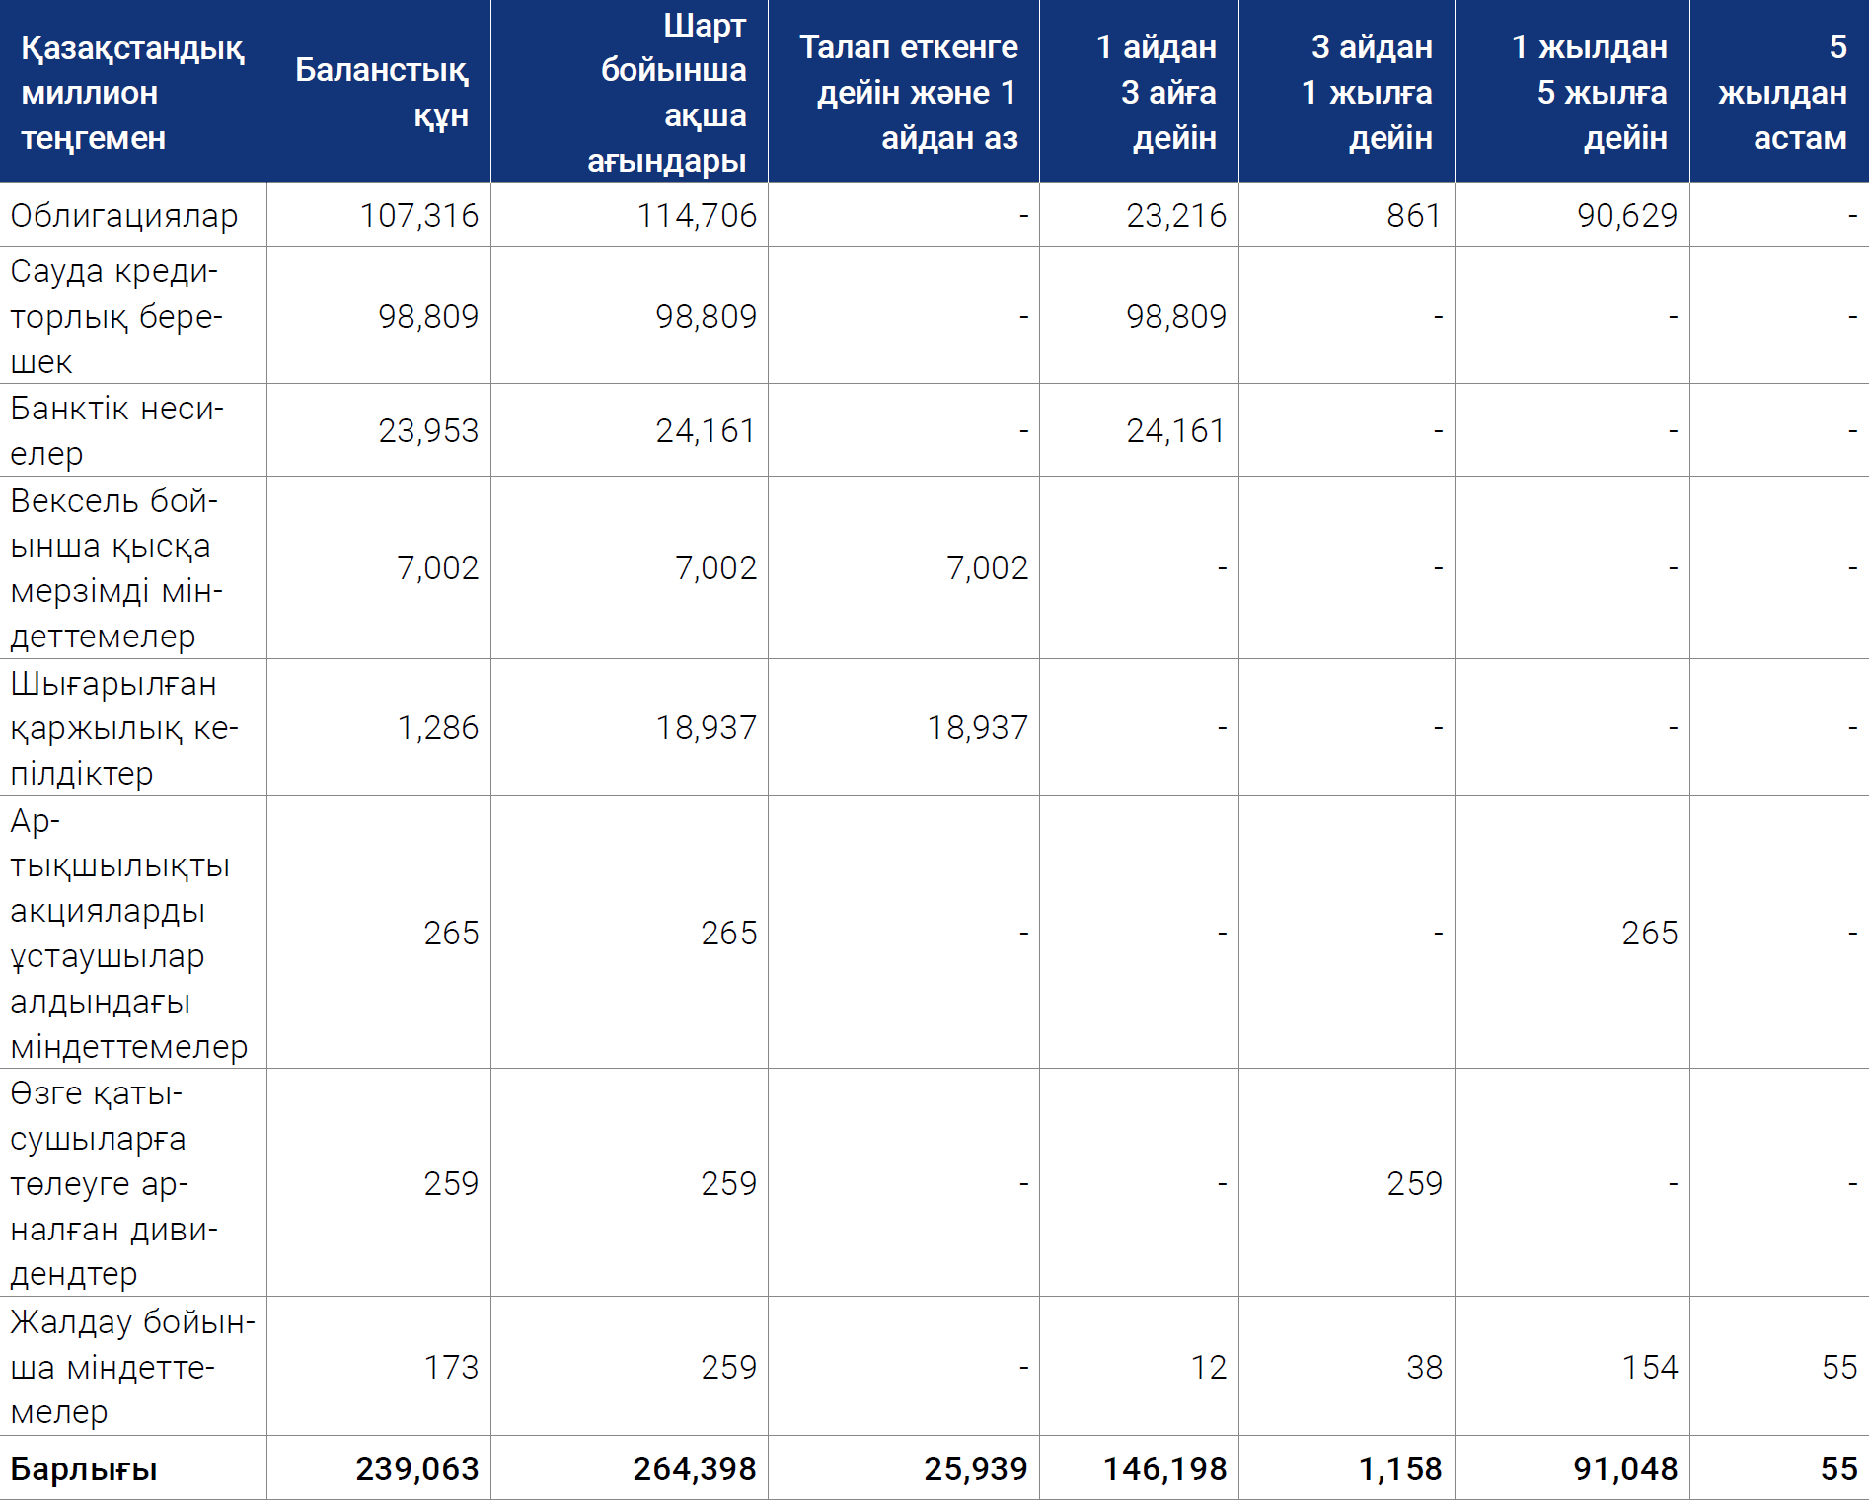Select the total 1,158

pos(1400,1468)
